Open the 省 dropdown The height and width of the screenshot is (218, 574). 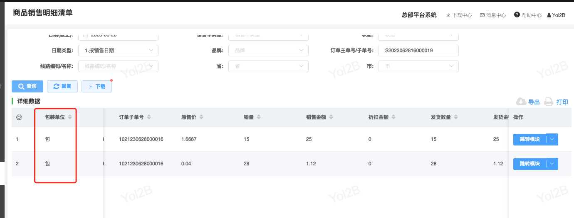(x=268, y=66)
